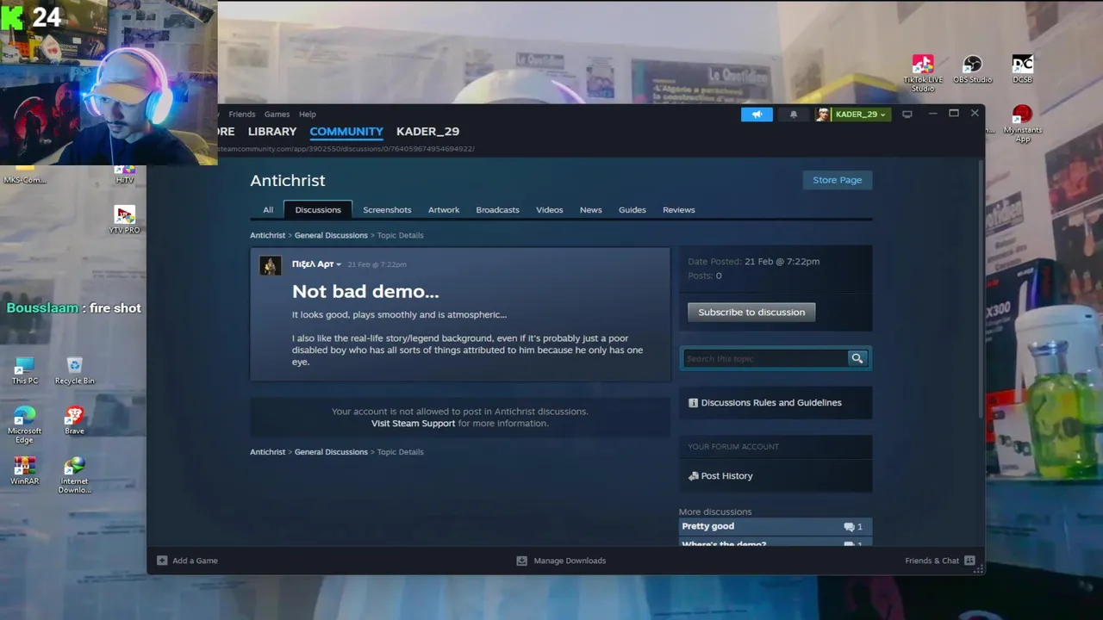This screenshot has width=1103, height=620.
Task: Select the Internet Download Manager desktop icon
Action: [x=75, y=474]
